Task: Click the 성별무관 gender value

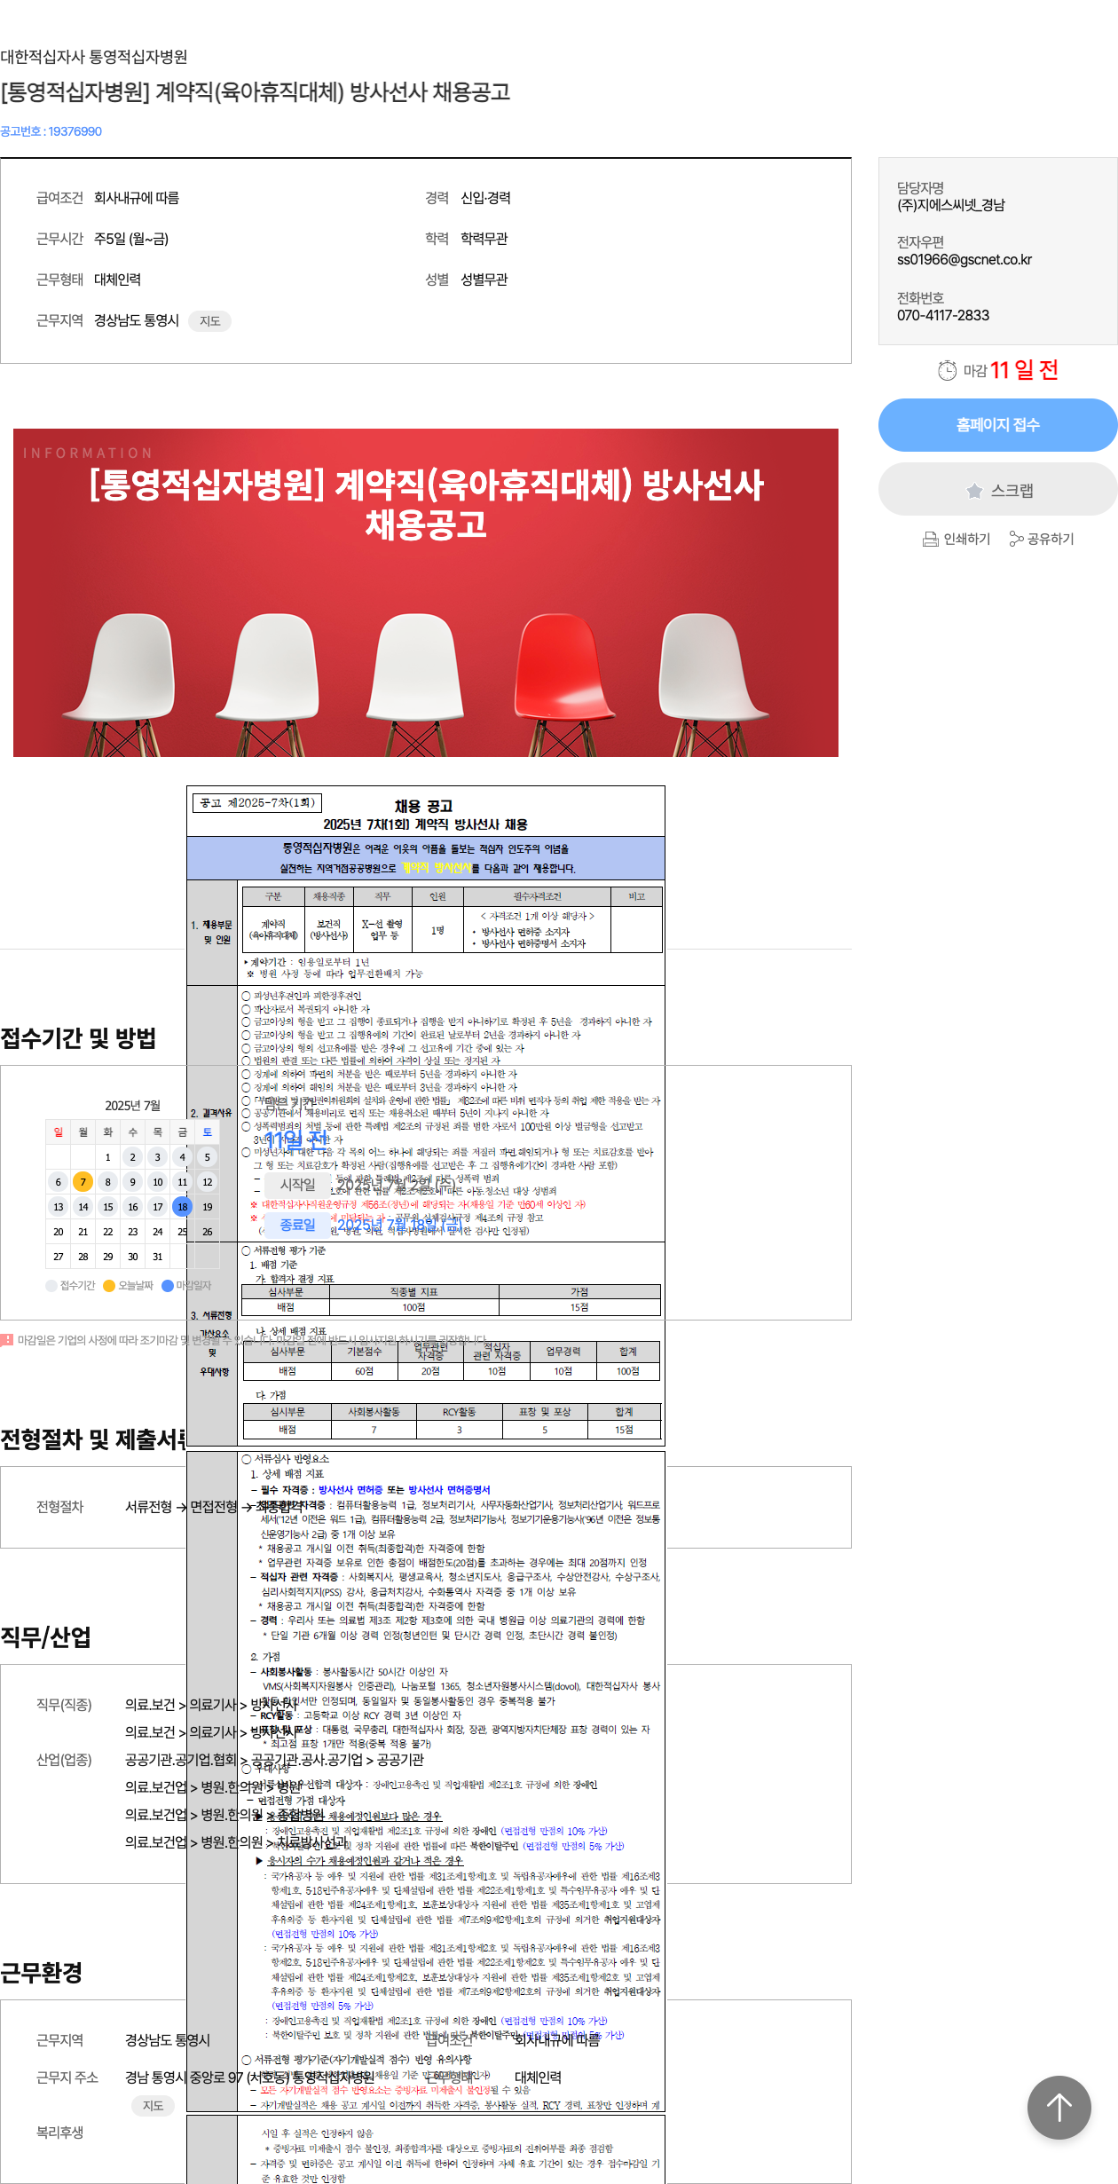Action: 484,280
